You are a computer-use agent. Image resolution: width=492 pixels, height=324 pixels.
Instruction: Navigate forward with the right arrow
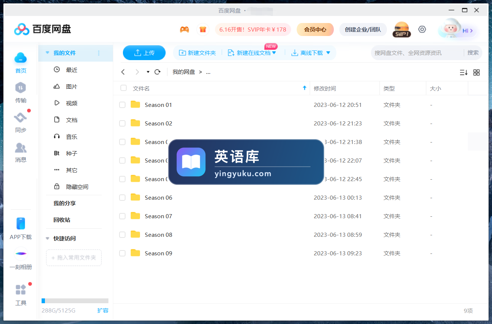[137, 72]
